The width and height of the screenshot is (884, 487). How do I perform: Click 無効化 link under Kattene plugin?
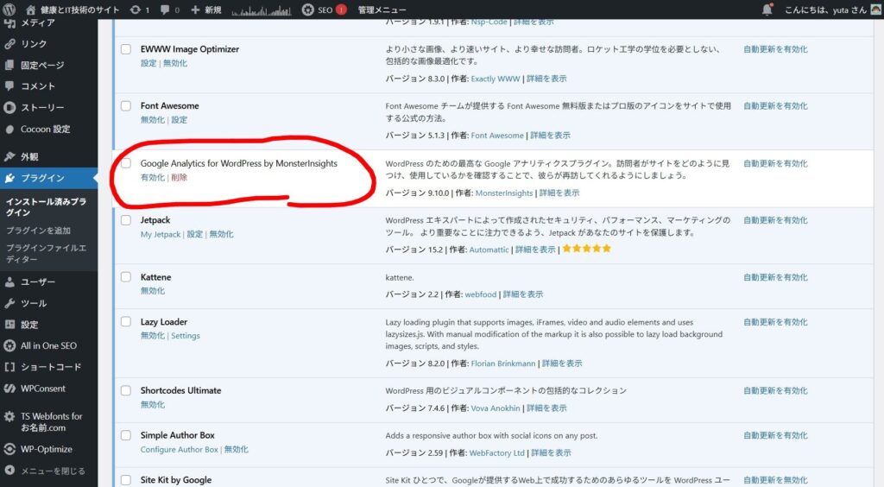[152, 291]
